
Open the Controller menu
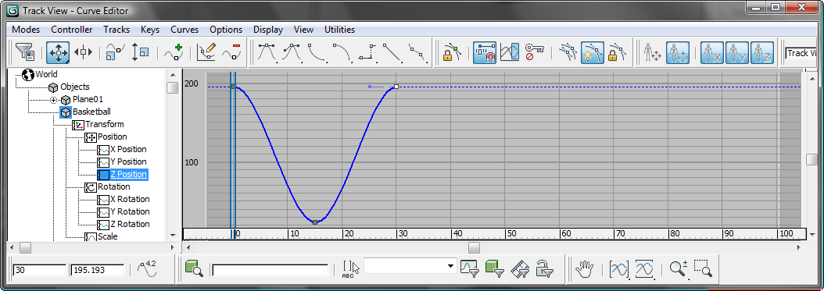71,30
